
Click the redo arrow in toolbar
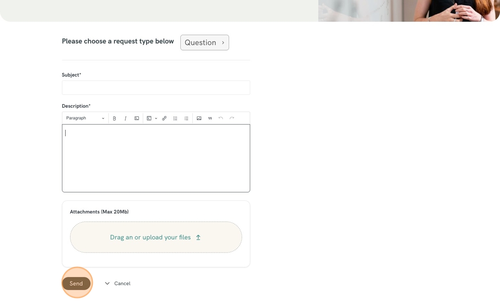tap(232, 118)
